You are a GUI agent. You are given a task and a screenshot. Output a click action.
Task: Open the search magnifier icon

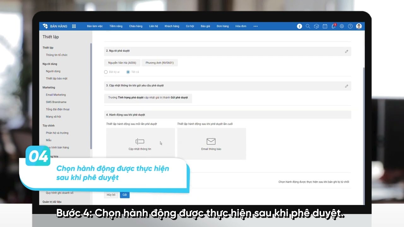(308, 26)
